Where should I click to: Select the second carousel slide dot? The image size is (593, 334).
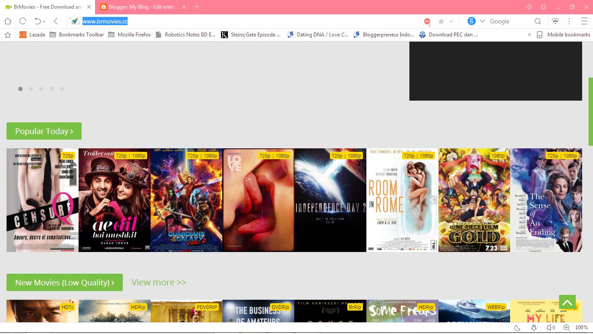click(31, 89)
